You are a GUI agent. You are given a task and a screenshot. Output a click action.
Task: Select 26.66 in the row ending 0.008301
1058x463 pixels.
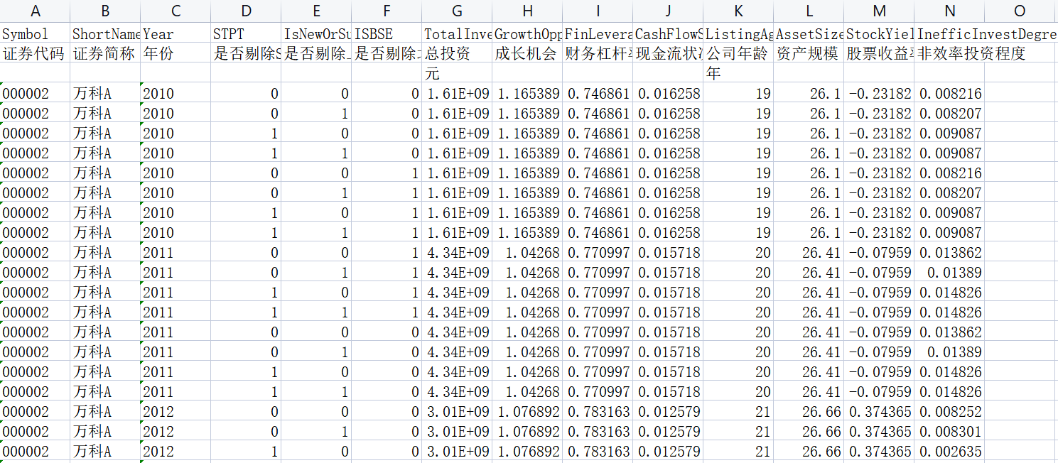(x=809, y=432)
